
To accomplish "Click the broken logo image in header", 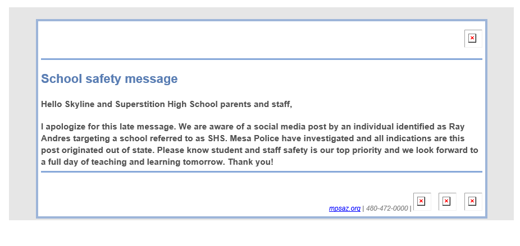I will pos(472,38).
